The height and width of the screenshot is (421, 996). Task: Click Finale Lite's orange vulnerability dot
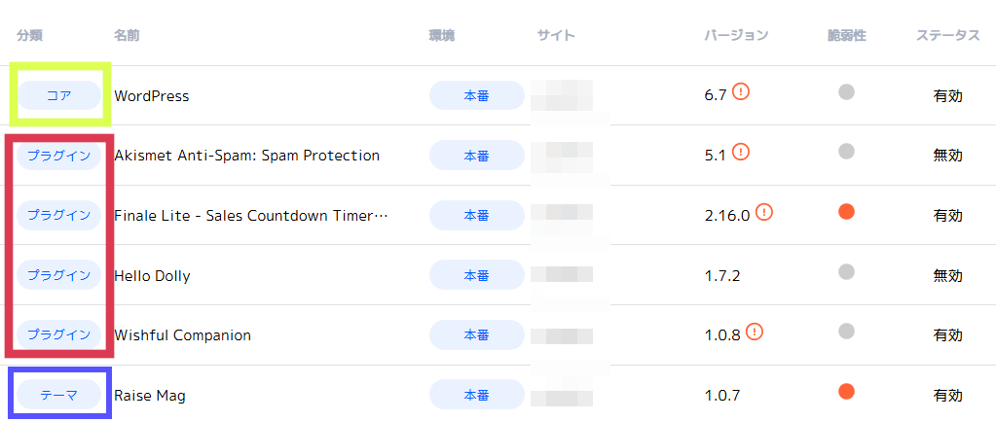pos(846,211)
